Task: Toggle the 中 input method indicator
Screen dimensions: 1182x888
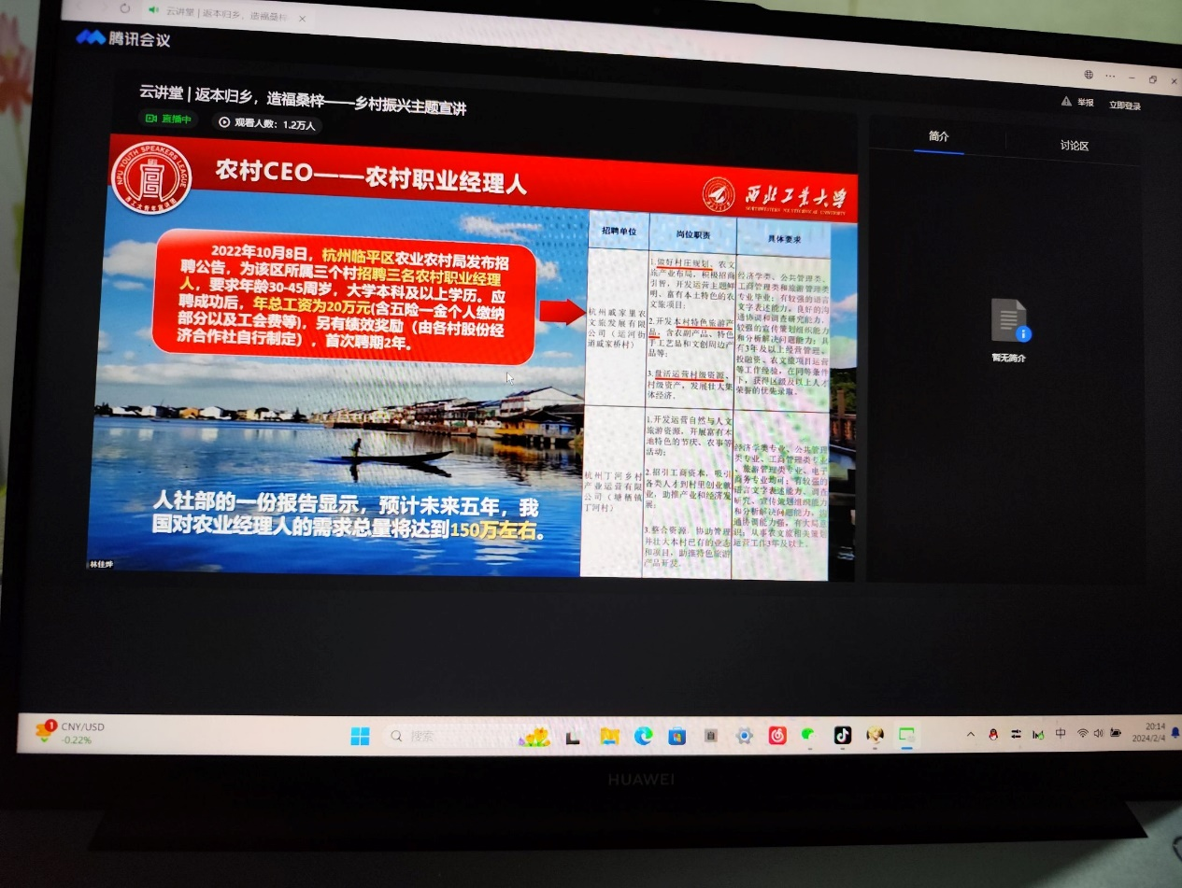Action: [1060, 734]
